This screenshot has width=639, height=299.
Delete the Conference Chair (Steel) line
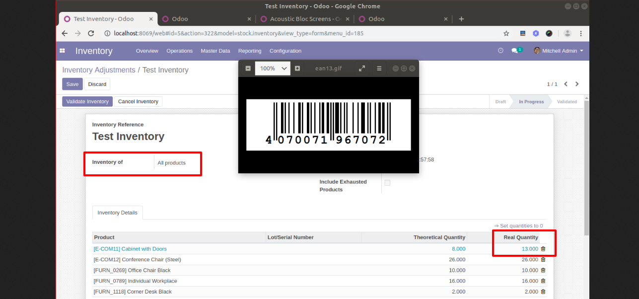pyautogui.click(x=543, y=259)
